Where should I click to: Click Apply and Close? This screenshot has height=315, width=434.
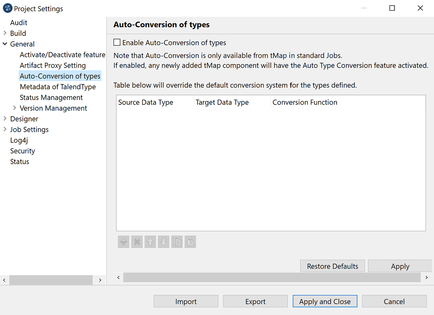325,301
